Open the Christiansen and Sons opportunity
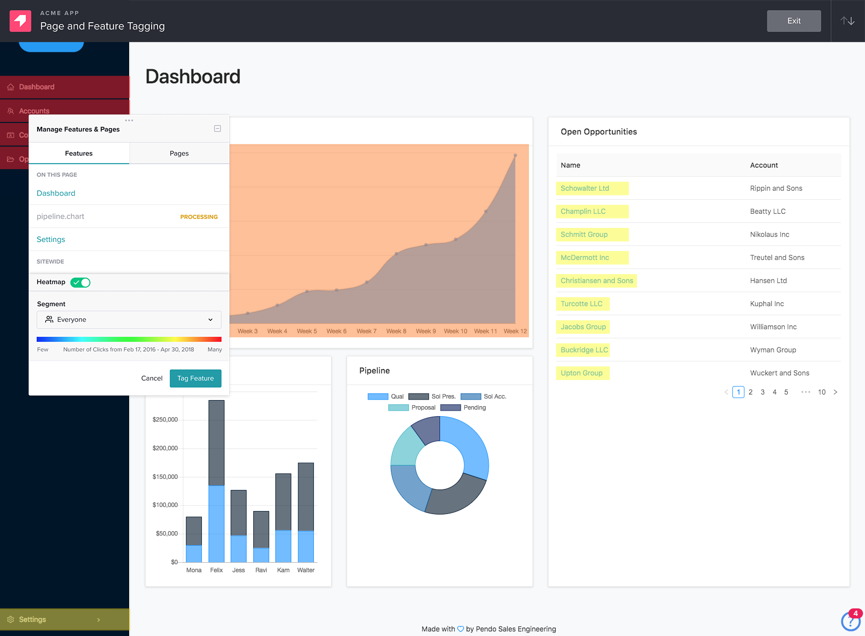Screen dimensions: 865x636 click(x=597, y=281)
